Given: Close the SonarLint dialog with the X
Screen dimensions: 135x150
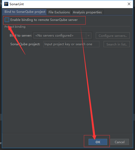Looking at the screenshot, I should [129, 4].
